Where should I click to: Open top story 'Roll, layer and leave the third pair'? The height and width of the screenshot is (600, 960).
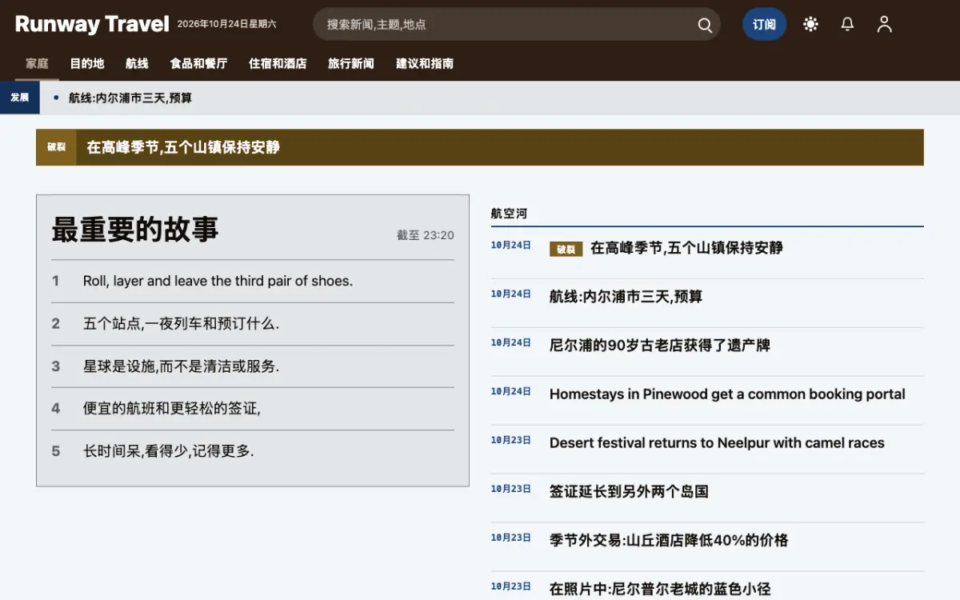pos(218,281)
